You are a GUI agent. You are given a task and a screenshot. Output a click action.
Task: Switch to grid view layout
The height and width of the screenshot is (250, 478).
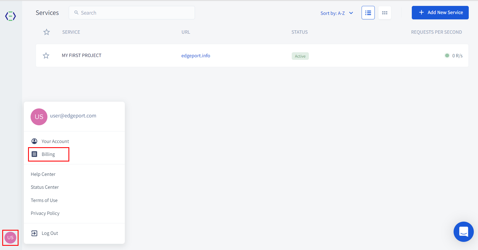pyautogui.click(x=385, y=13)
